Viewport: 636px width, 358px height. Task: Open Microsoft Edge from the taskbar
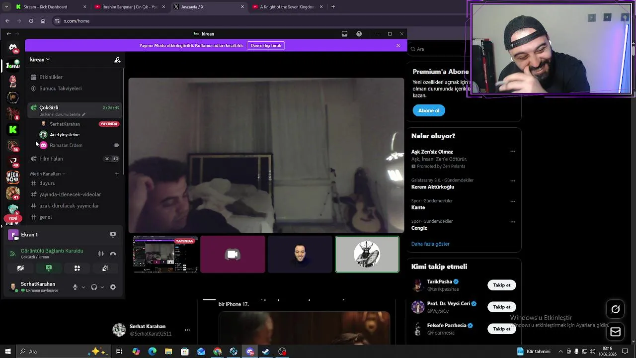coord(152,352)
